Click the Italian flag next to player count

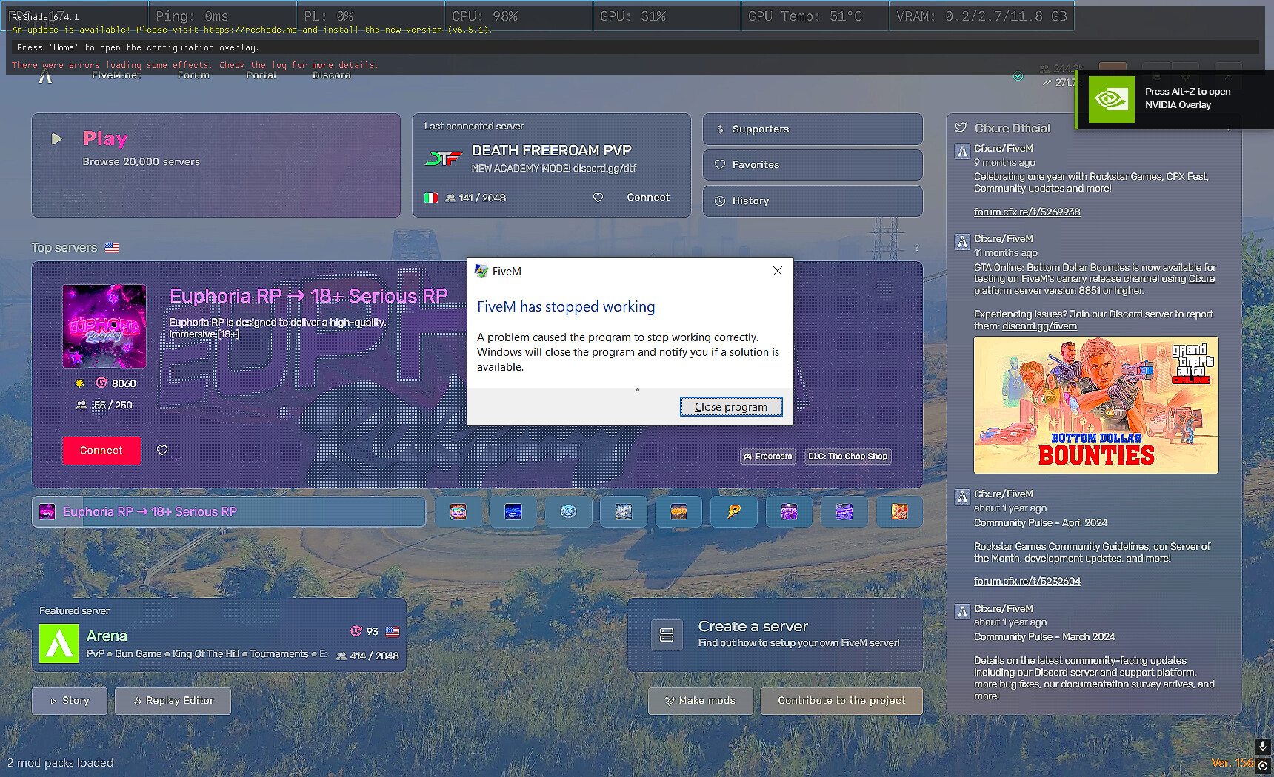click(431, 198)
